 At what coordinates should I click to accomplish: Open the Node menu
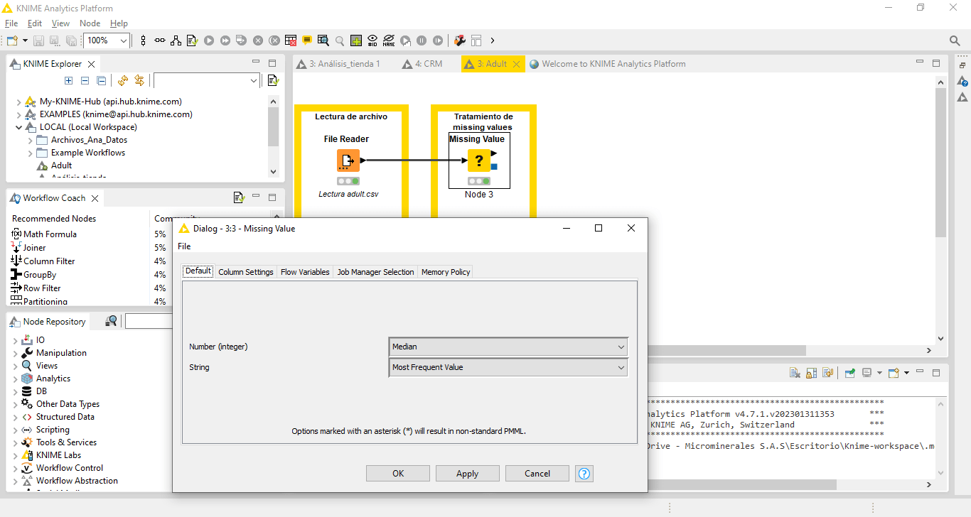coord(90,23)
